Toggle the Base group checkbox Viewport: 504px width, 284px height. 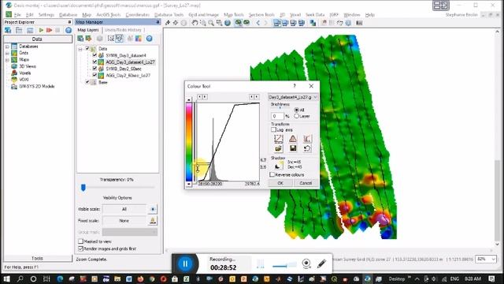pyautogui.click(x=87, y=82)
